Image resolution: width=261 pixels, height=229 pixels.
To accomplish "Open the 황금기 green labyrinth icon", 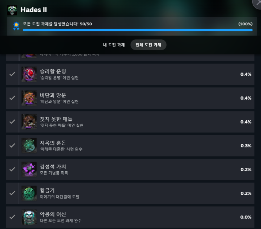I will point(29,193).
